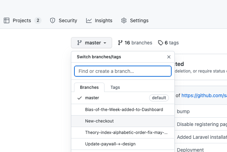The image size is (227, 152).
Task: Click the 'Deployment' commit message
Action: coord(190,150)
